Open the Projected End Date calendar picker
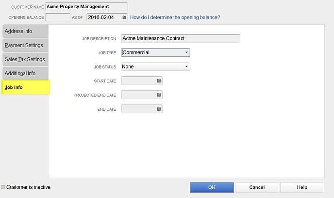334x198 pixels. (x=159, y=95)
